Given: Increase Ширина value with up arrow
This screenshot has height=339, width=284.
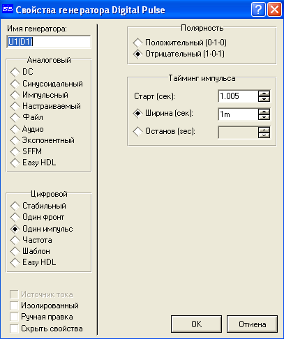Looking at the screenshot, I should [x=264, y=112].
